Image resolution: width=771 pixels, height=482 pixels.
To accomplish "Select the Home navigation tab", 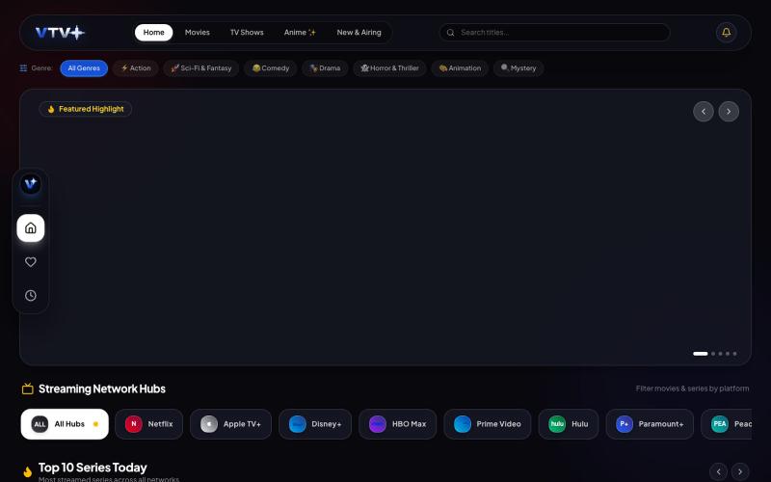I will [153, 33].
